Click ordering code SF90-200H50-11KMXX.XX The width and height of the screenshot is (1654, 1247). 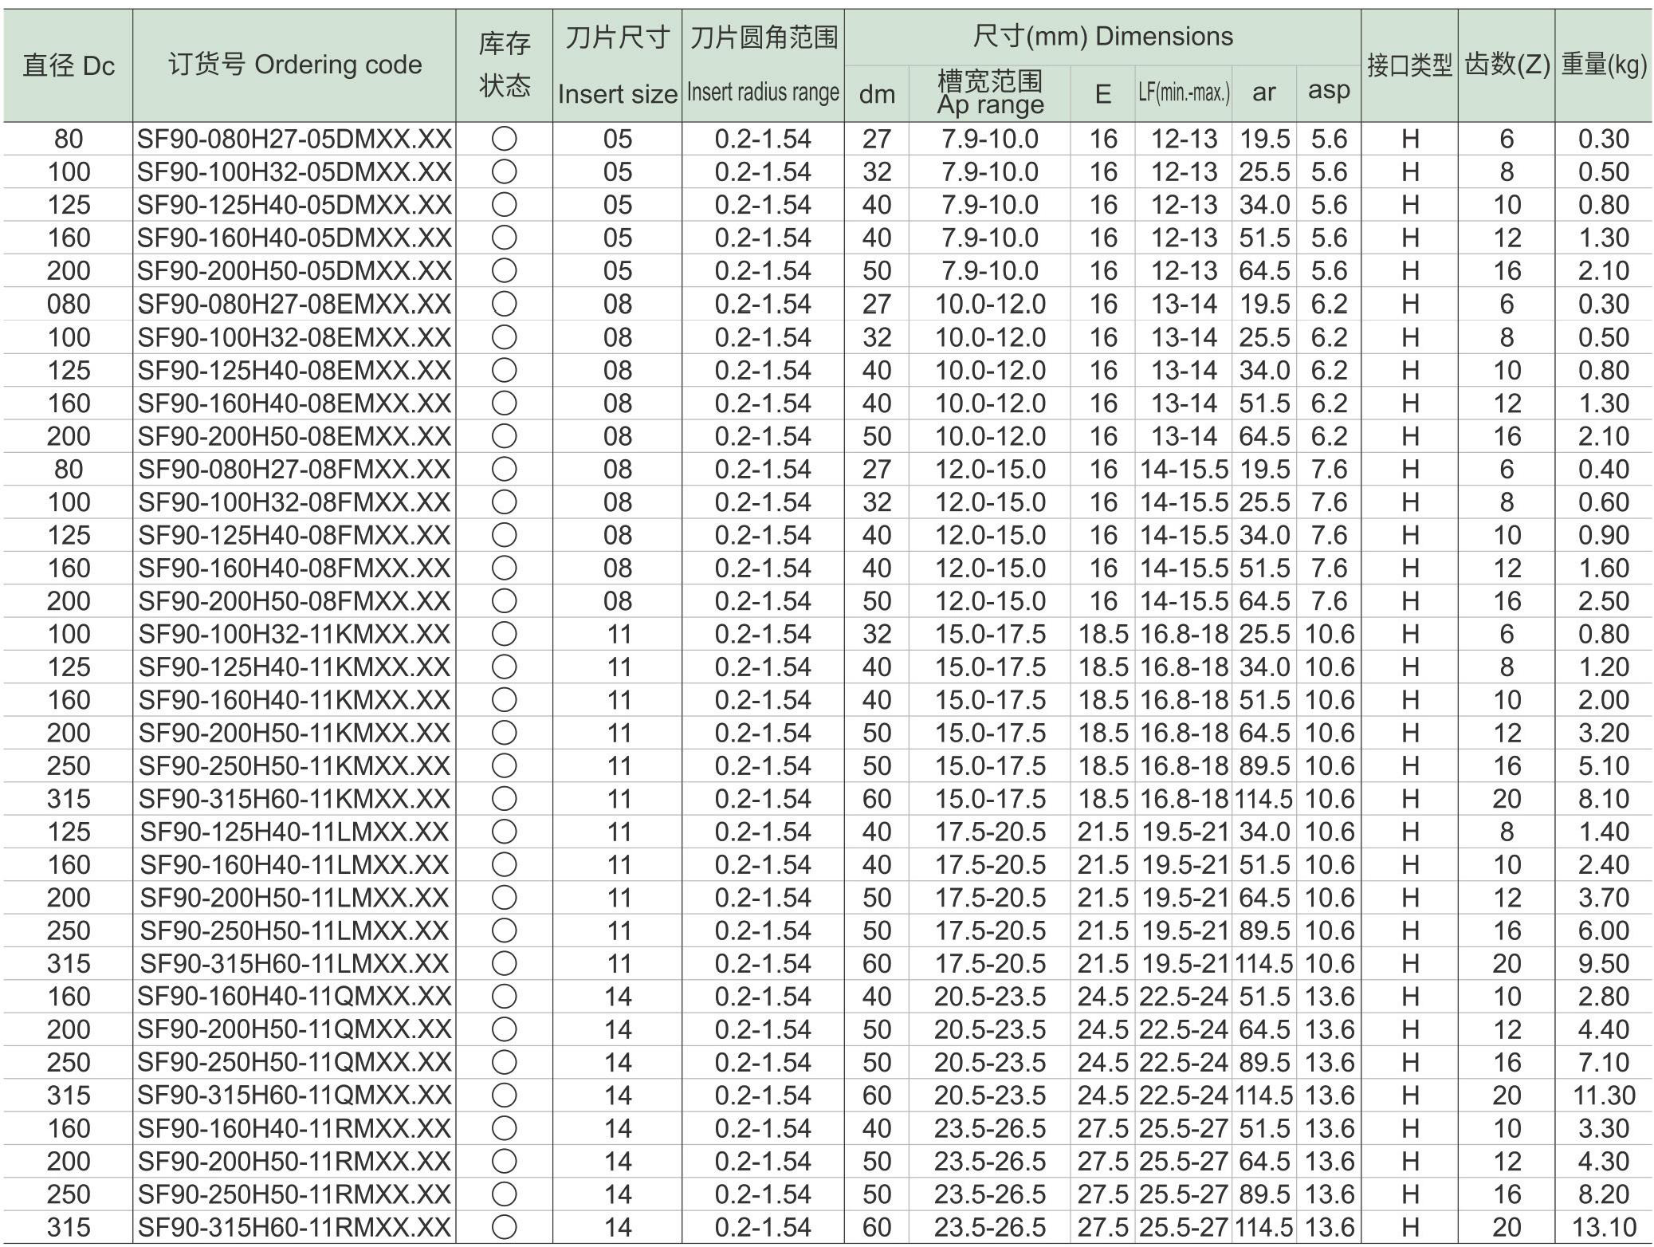coord(295,734)
